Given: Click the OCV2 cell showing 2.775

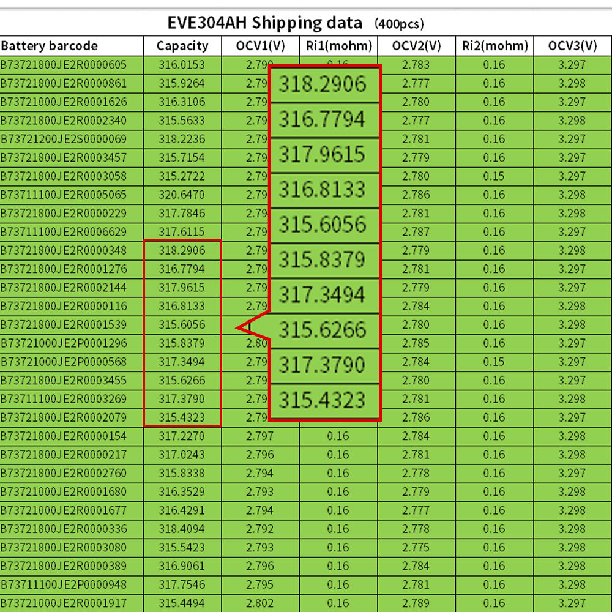Looking at the screenshot, I should (416, 547).
